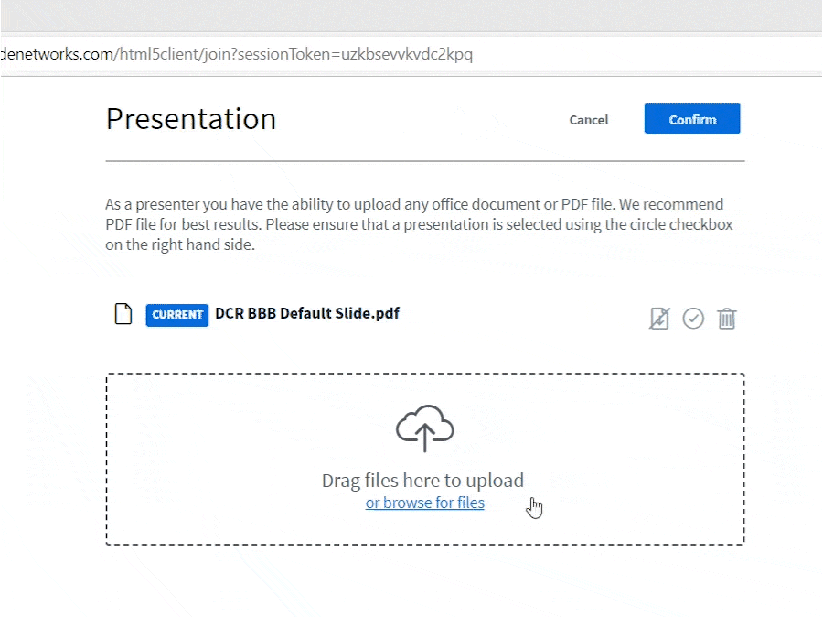Open the 'or browse for files' link

[x=424, y=503]
